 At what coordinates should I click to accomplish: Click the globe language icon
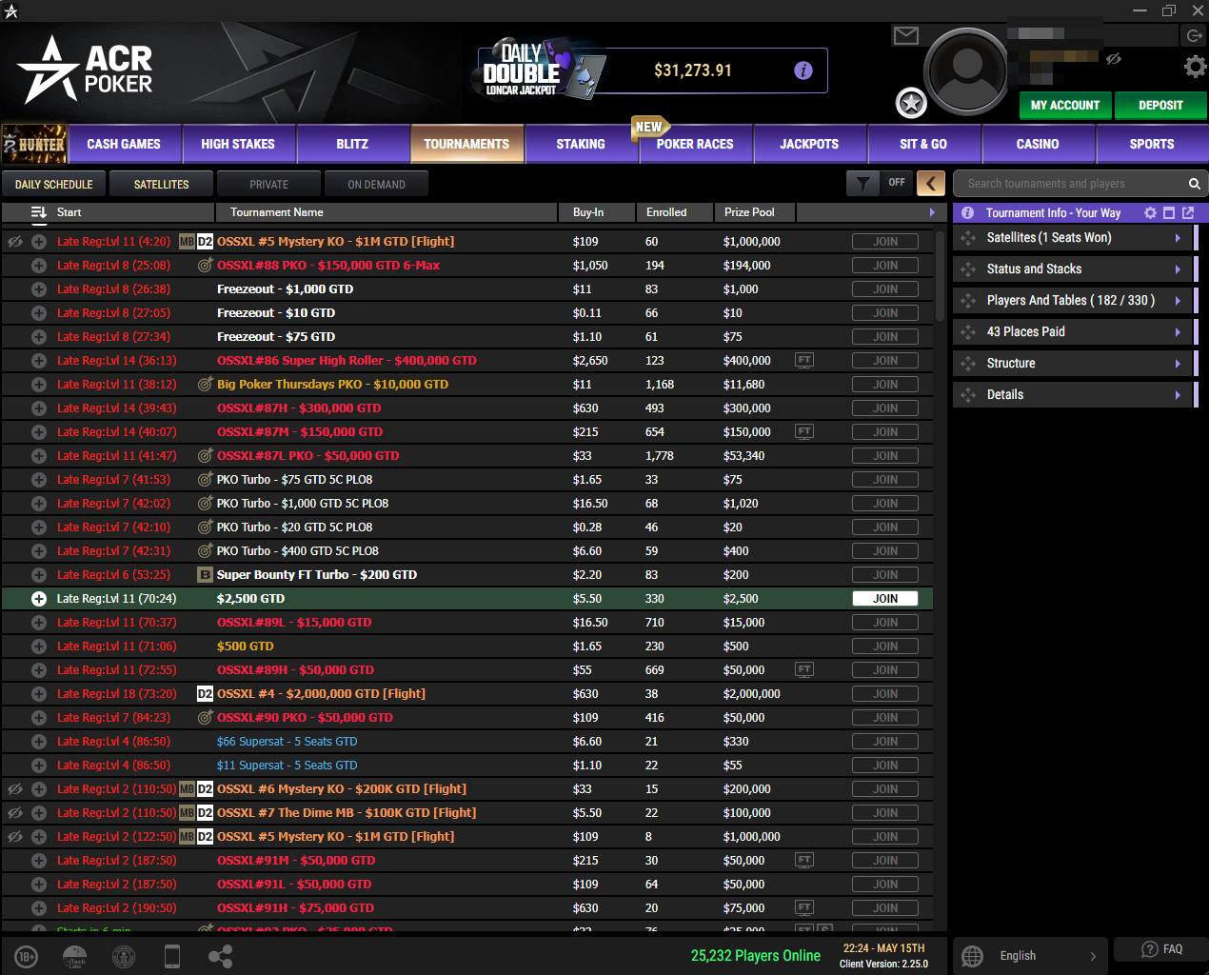point(972,956)
